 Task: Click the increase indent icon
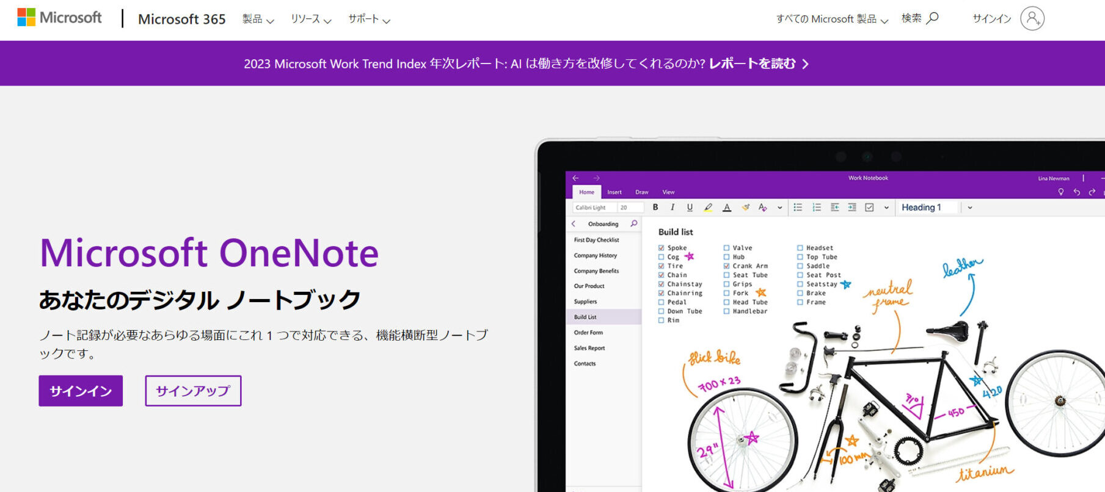pos(852,208)
